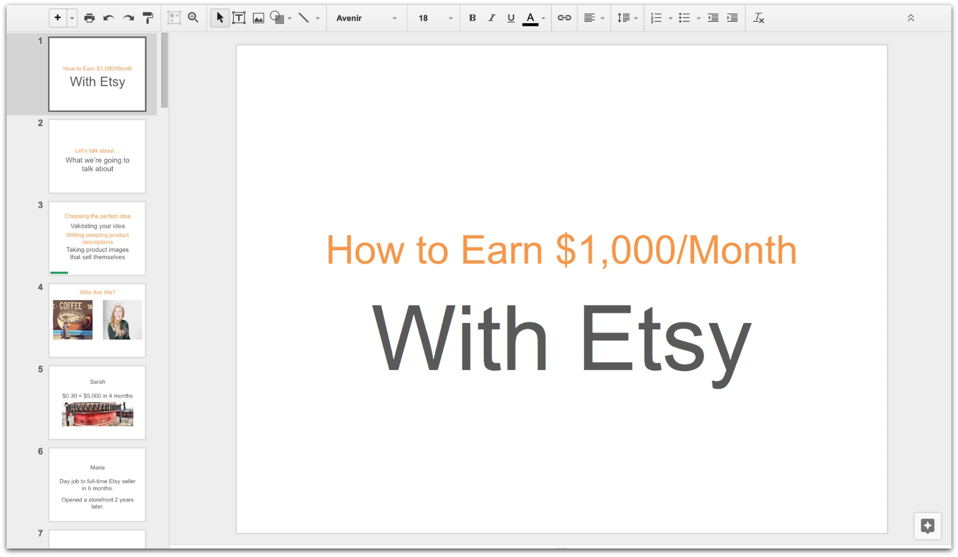Viewport: 958px width, 557px height.
Task: Expand the shape options dropdown arrow
Action: [290, 18]
